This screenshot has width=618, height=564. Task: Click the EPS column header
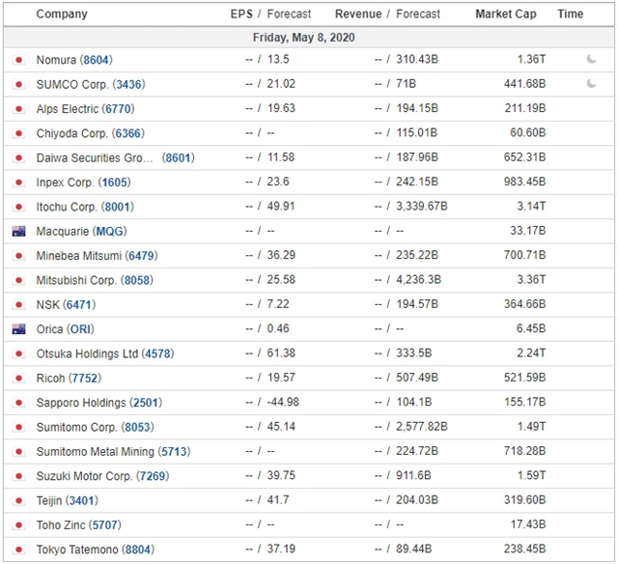pyautogui.click(x=240, y=14)
